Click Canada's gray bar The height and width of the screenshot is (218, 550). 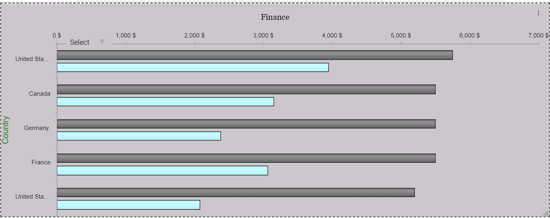246,89
